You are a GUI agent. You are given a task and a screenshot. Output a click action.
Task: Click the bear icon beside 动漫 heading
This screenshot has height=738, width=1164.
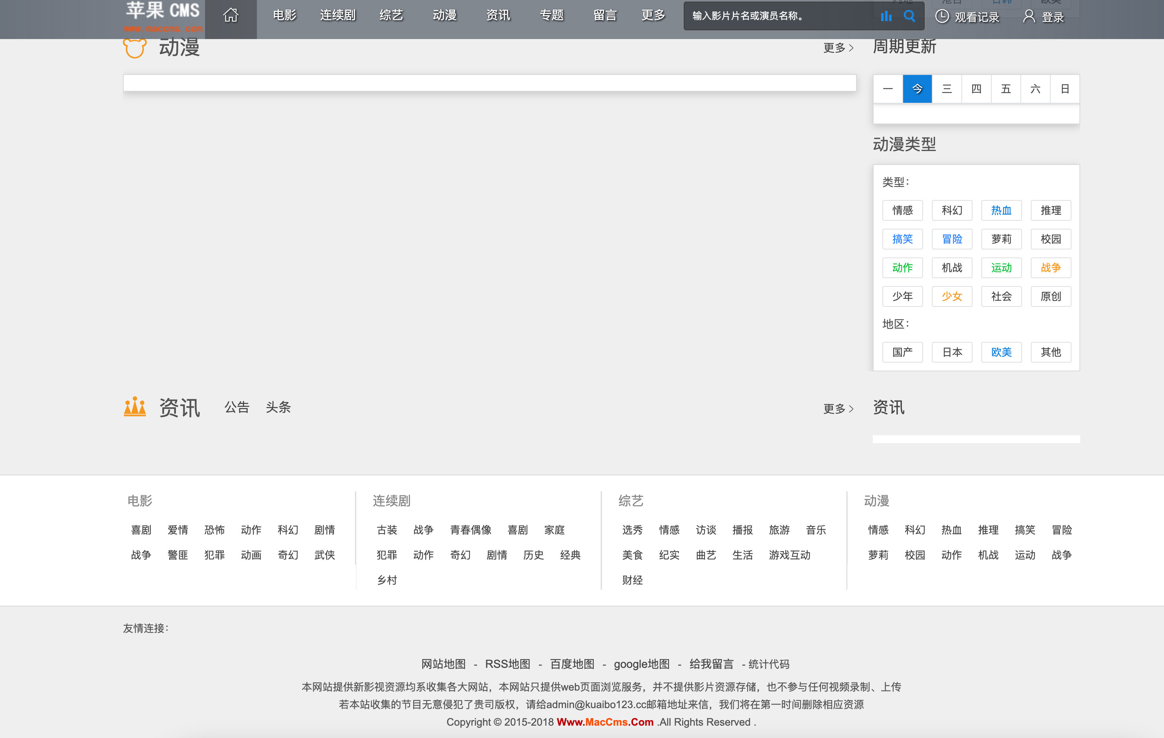[x=135, y=49]
